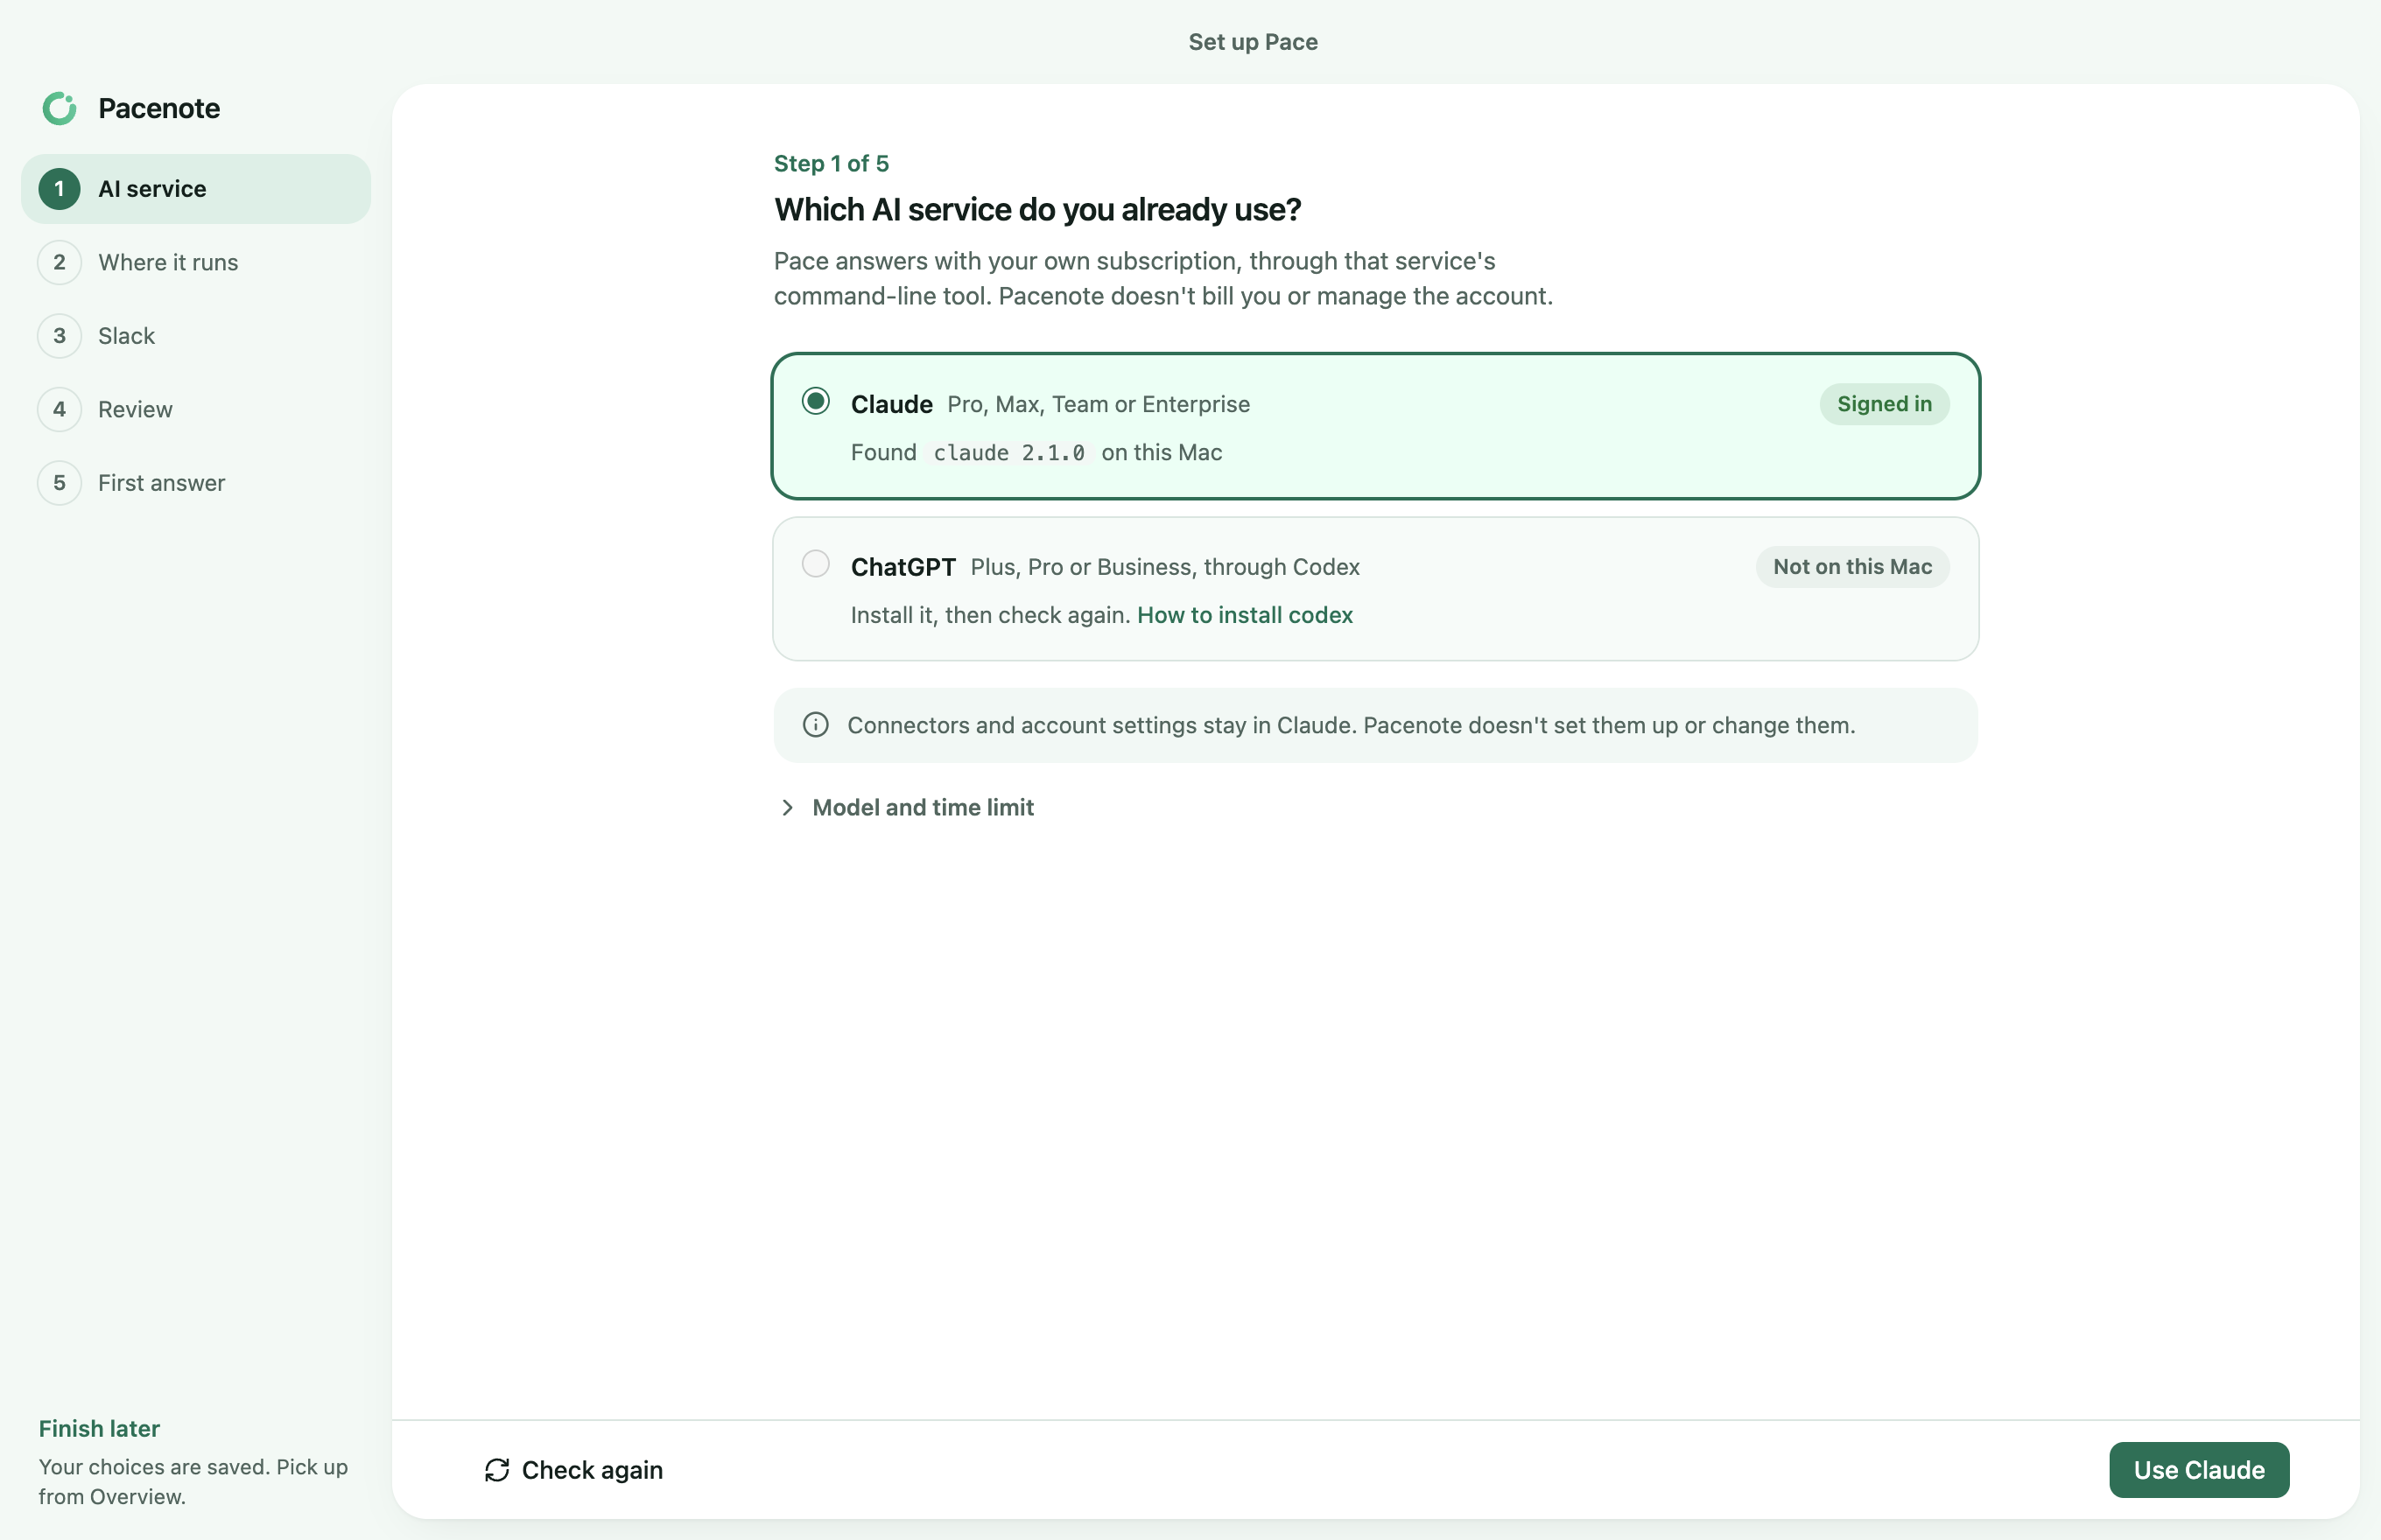This screenshot has width=2381, height=1540.
Task: Click the refresh icon beside Check again
Action: click(x=497, y=1469)
